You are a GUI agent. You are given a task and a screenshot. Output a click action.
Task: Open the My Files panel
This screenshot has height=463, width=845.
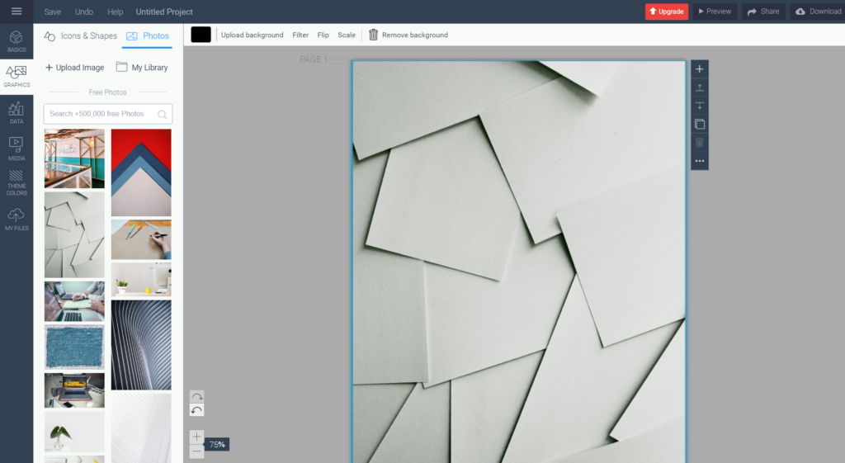[x=17, y=220]
